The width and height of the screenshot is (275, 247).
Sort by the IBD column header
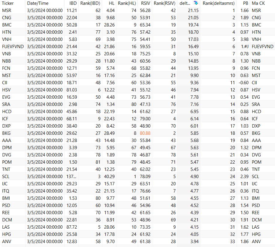coord(73,3)
